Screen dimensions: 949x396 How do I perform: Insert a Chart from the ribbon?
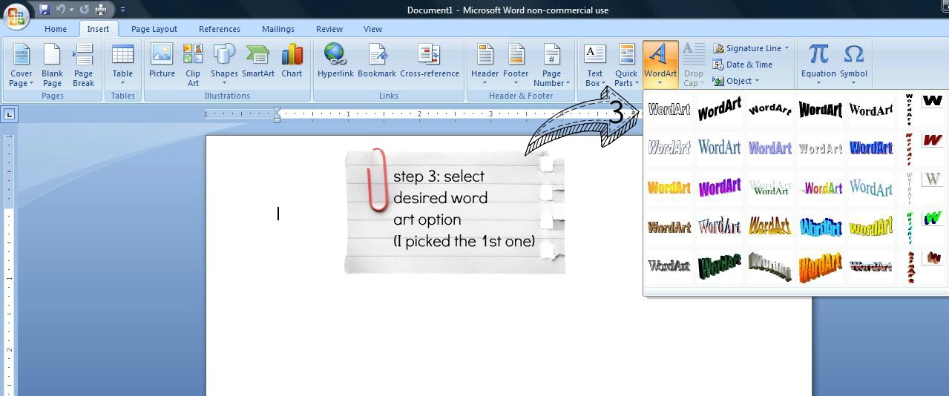(x=292, y=62)
